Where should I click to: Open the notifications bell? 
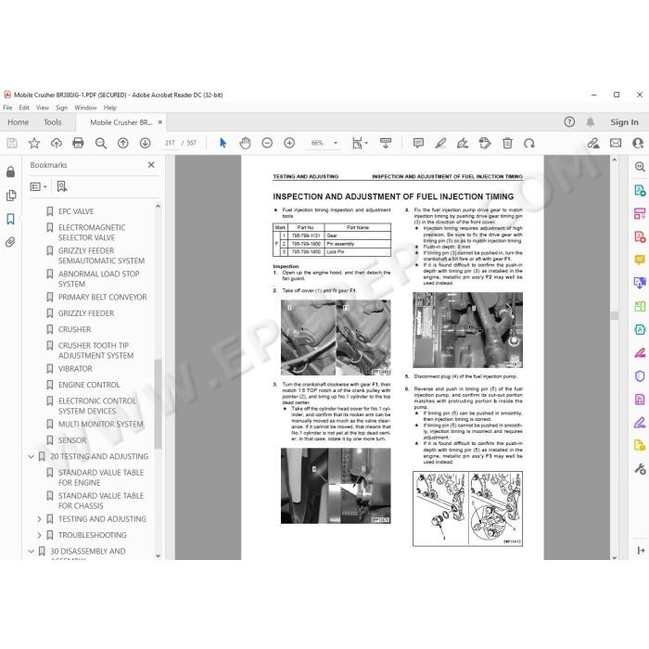[591, 122]
